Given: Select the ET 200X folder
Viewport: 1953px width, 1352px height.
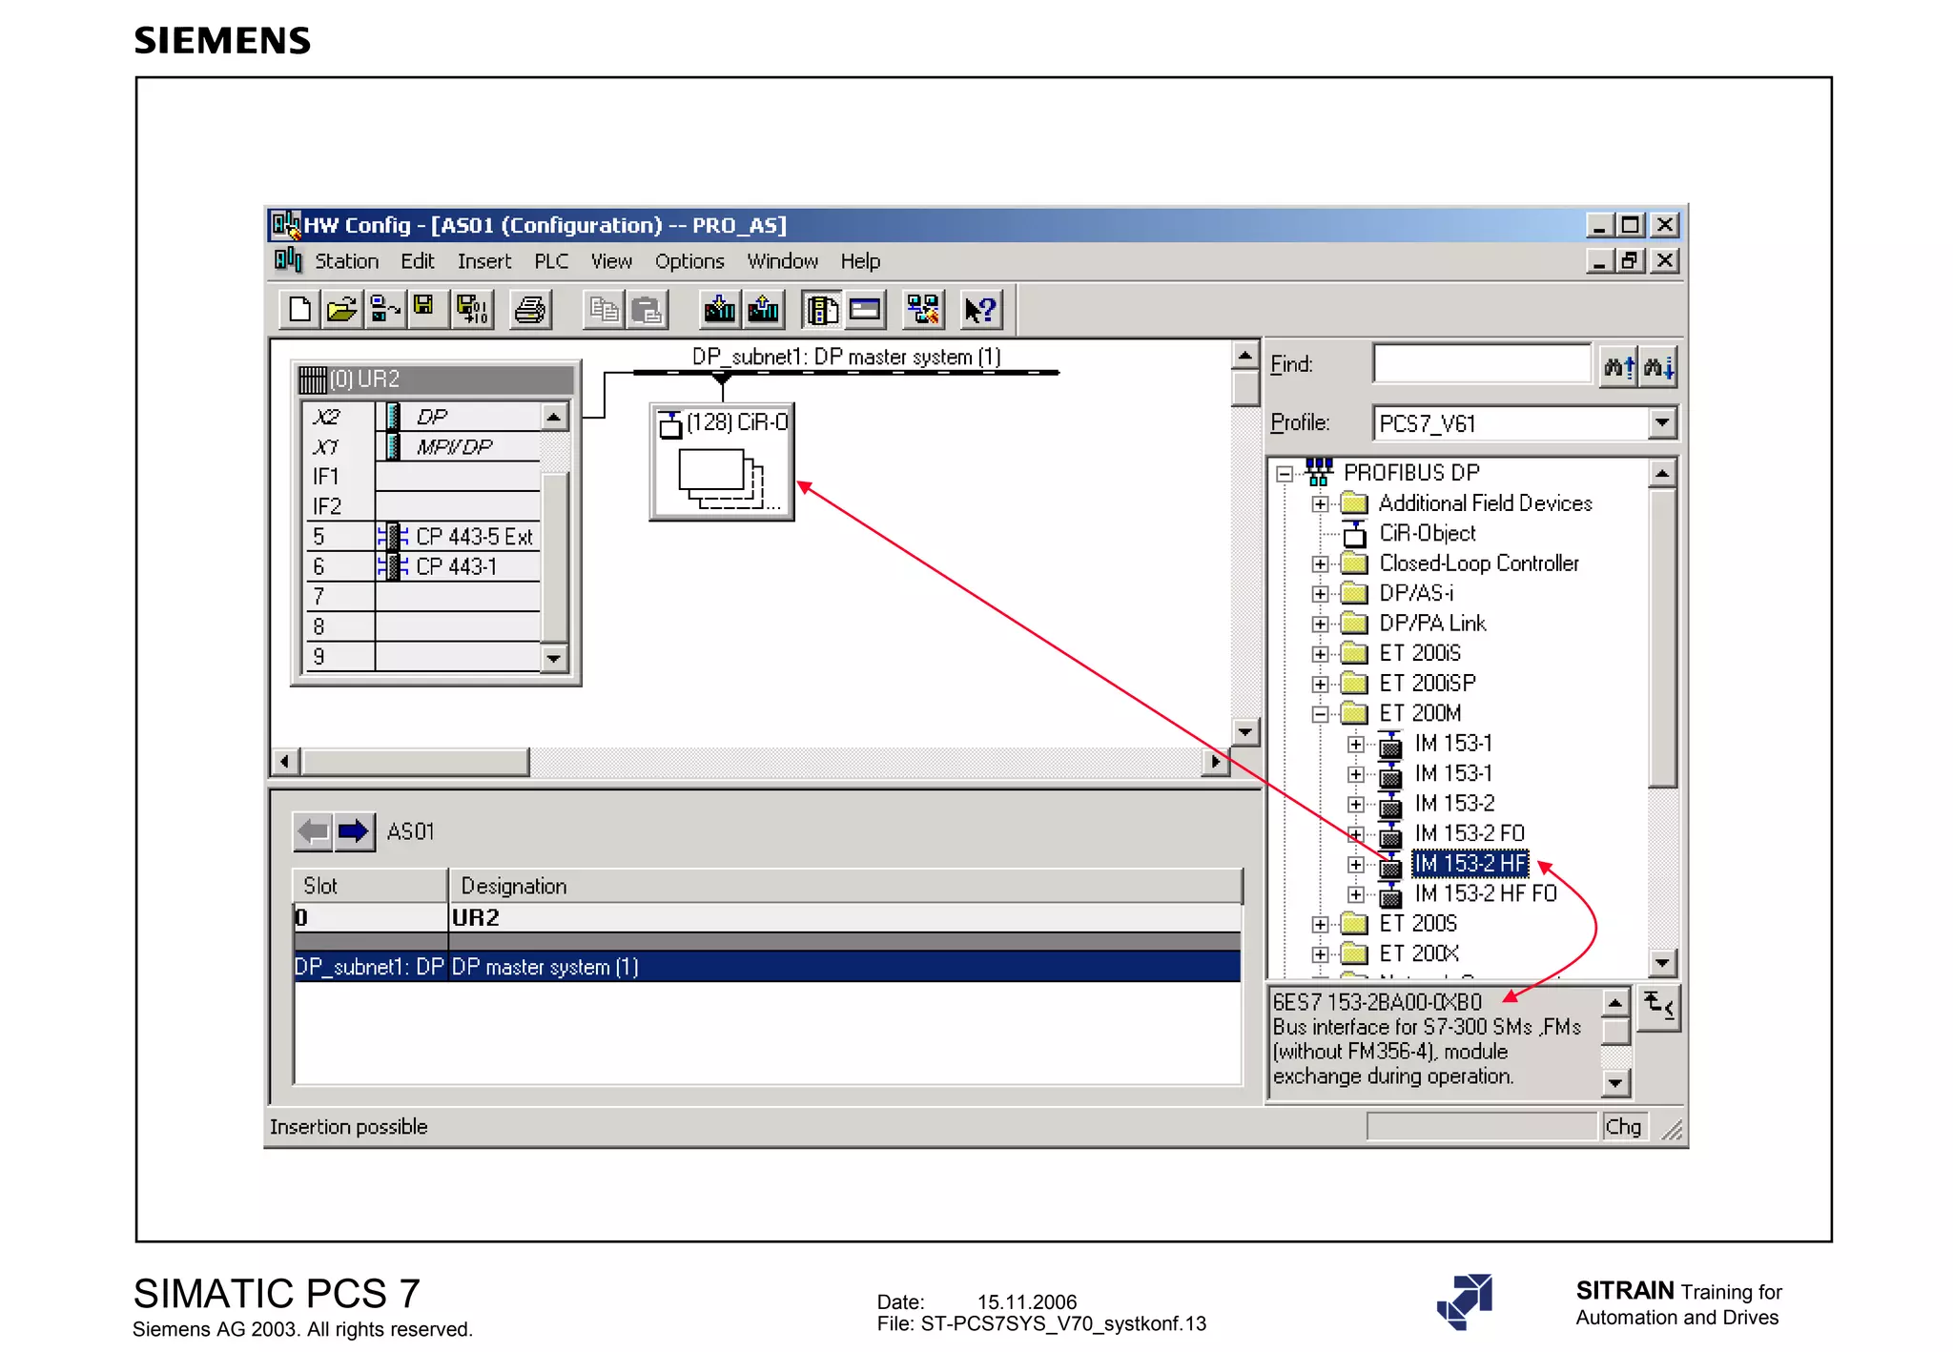Looking at the screenshot, I should [1418, 953].
